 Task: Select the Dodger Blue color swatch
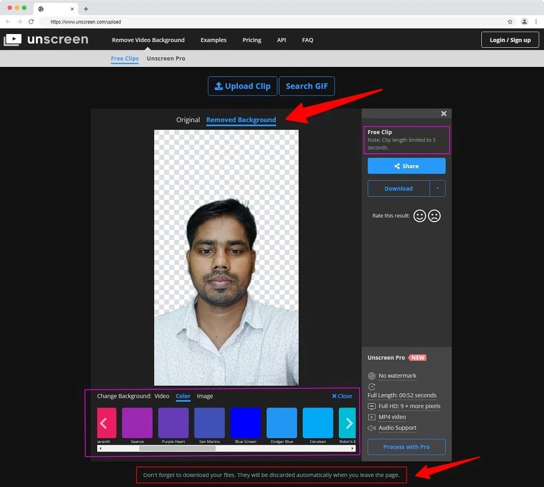(281, 423)
